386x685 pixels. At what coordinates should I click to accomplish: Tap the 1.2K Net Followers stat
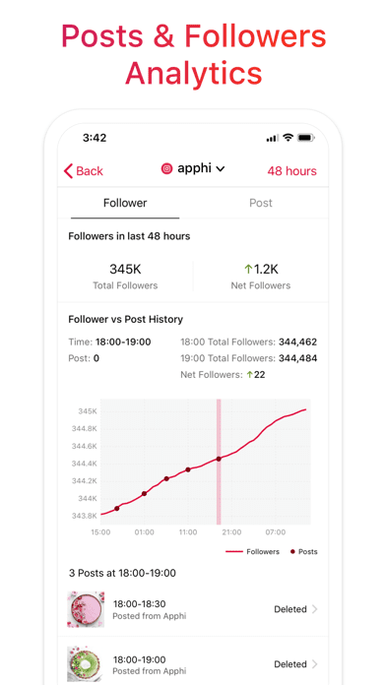click(261, 277)
